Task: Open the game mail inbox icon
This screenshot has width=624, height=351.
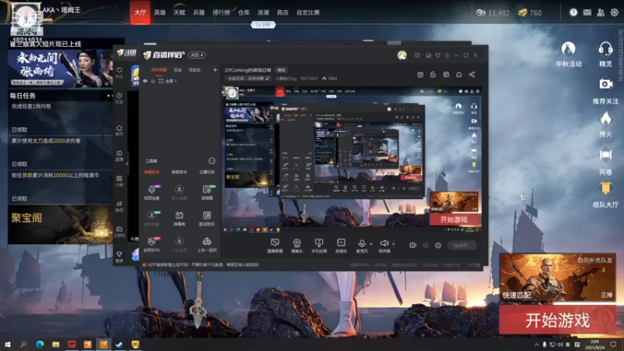Action: (587, 12)
